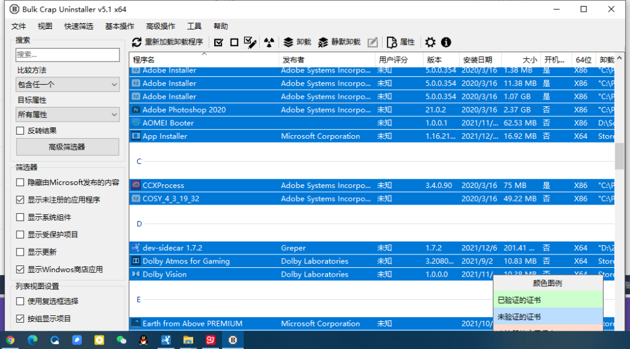Image resolution: width=630 pixels, height=349 pixels.
Task: Click the Dolby Atmos for Gaming icon
Action: point(136,261)
